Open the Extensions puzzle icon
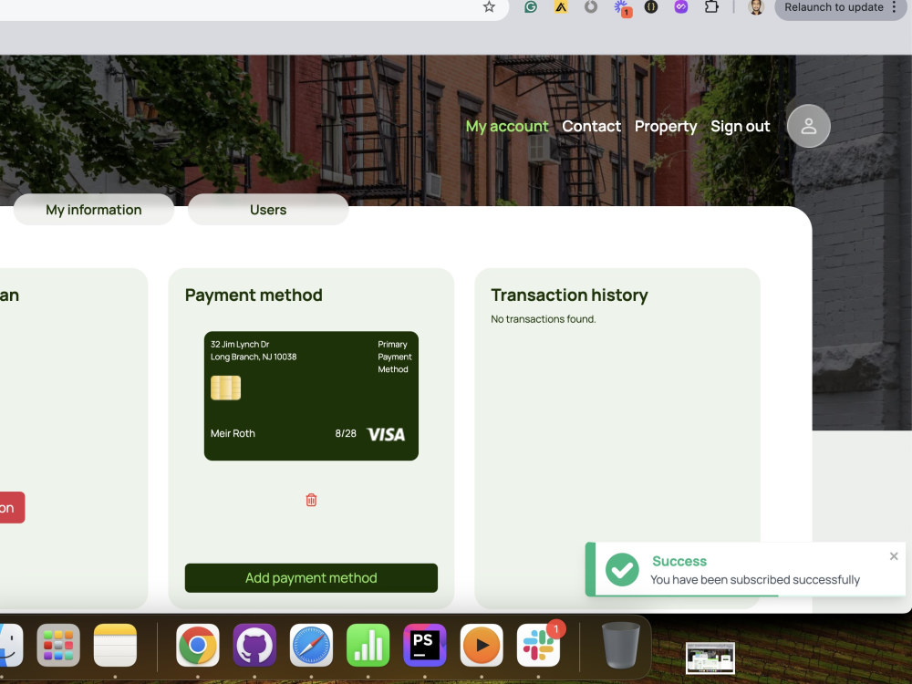Viewport: 912px width, 684px height. [711, 7]
